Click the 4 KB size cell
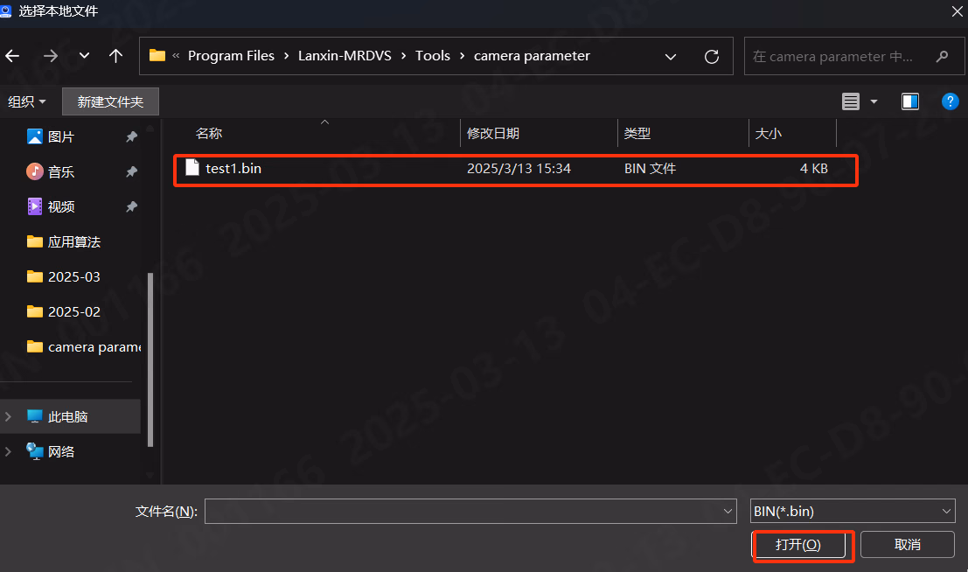Screen dimensions: 968x572 814,169
